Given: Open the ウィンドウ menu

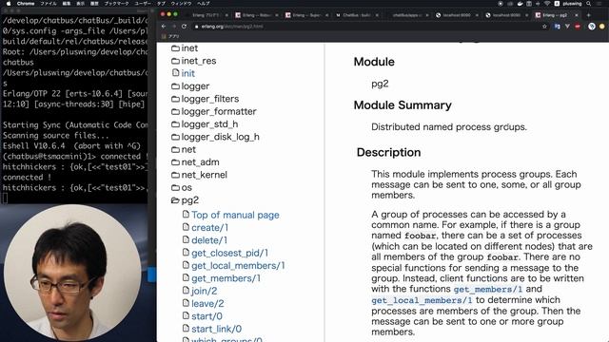Looking at the screenshot, I should (182, 4).
